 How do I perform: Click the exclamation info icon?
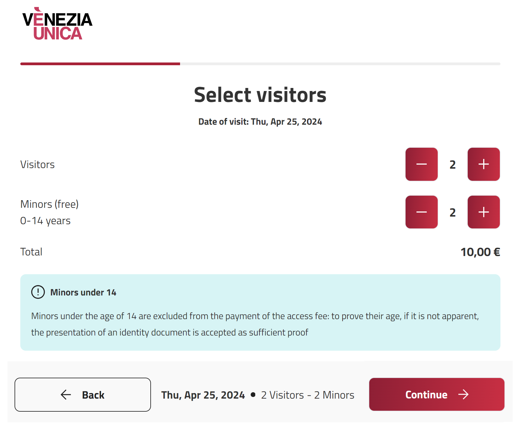(x=38, y=292)
